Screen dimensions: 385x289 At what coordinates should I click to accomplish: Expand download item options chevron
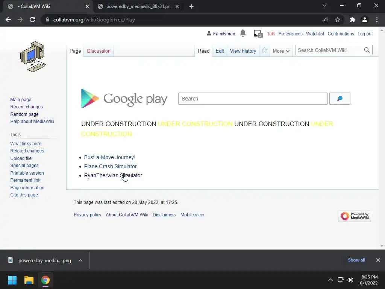[x=80, y=260]
